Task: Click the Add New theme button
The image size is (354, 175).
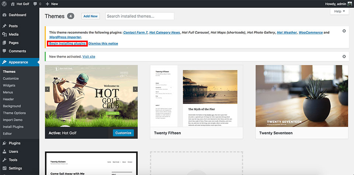Action: (x=91, y=16)
